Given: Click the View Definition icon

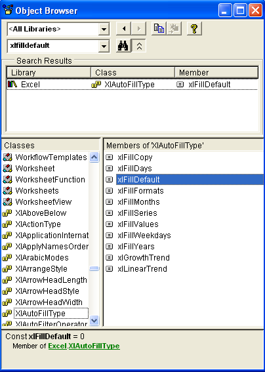Looking at the screenshot, I should pos(174,29).
